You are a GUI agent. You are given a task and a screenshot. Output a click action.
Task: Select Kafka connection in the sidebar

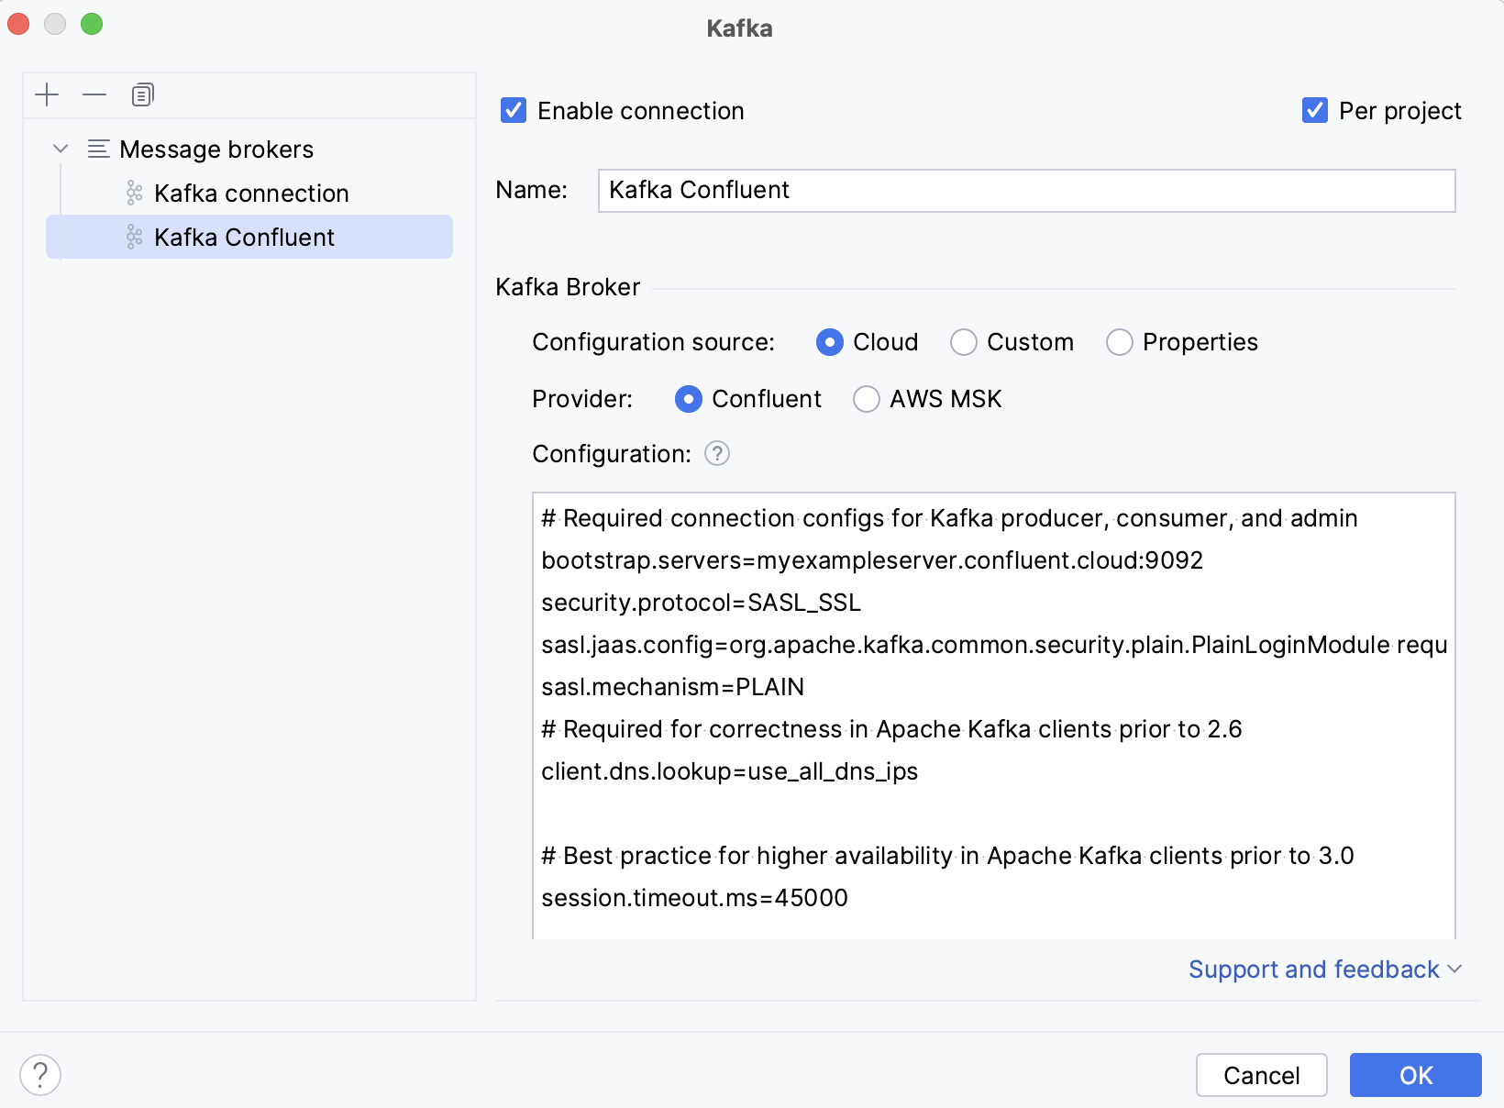pyautogui.click(x=251, y=193)
